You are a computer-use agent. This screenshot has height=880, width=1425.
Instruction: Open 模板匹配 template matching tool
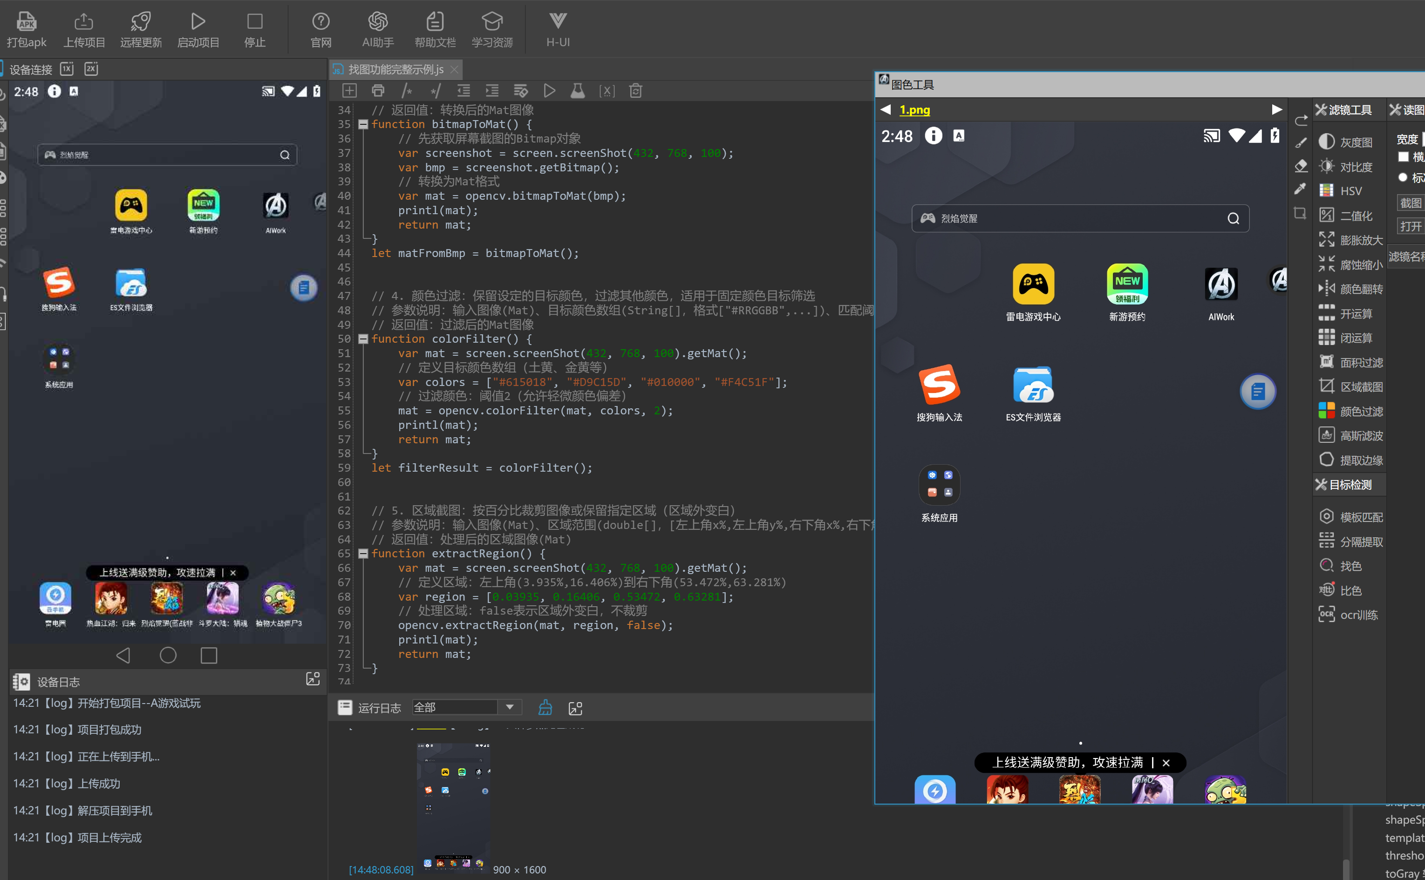click(x=1326, y=517)
